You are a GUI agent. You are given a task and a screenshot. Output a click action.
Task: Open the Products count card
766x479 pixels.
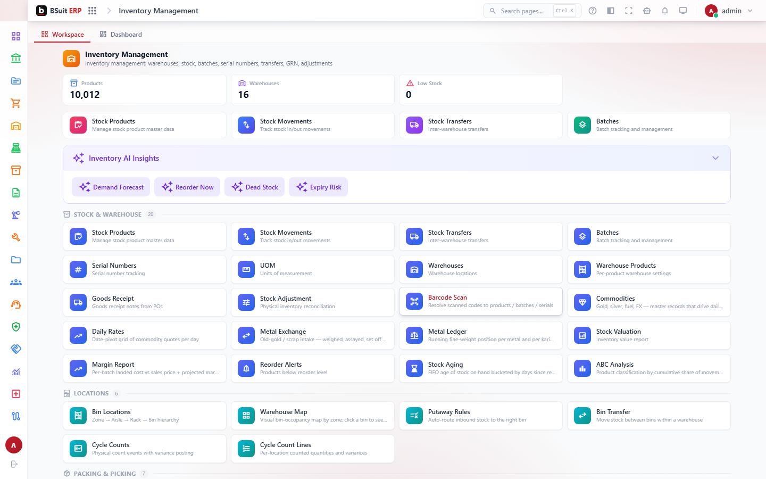coord(145,89)
